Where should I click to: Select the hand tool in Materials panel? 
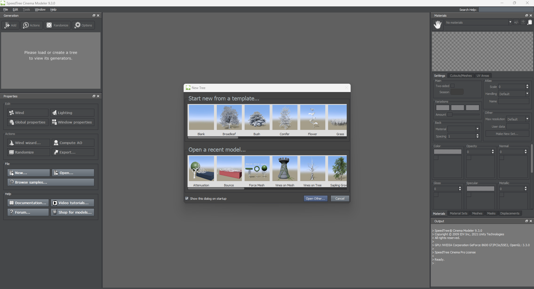(x=438, y=25)
